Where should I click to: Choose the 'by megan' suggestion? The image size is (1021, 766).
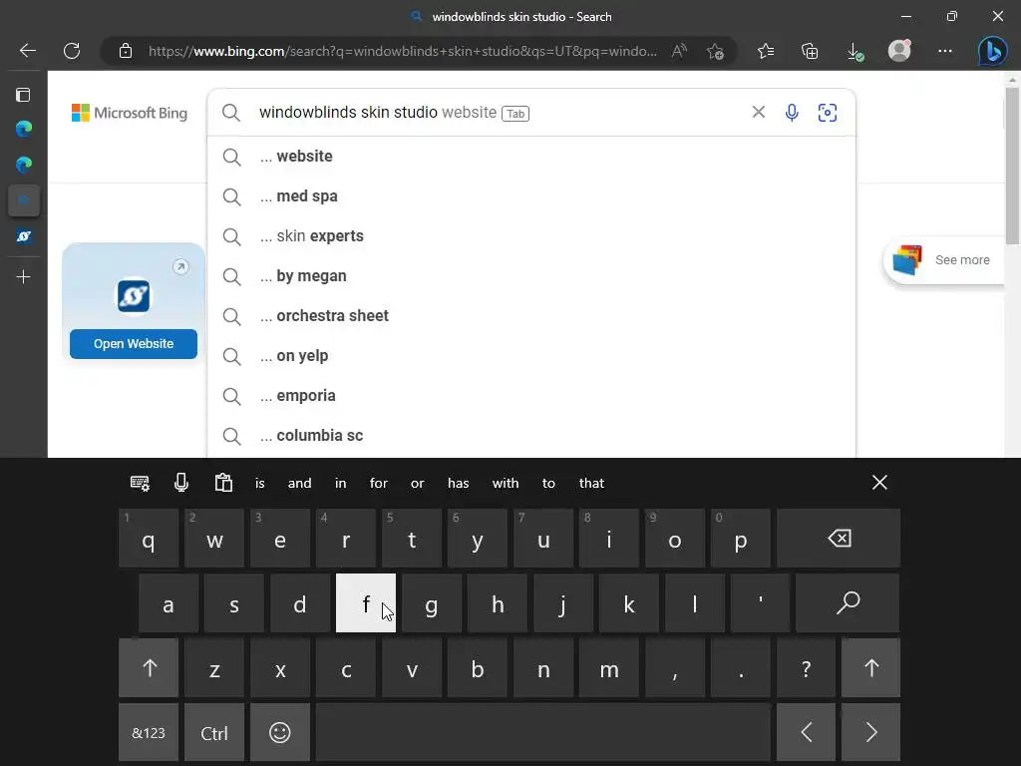[531, 276]
